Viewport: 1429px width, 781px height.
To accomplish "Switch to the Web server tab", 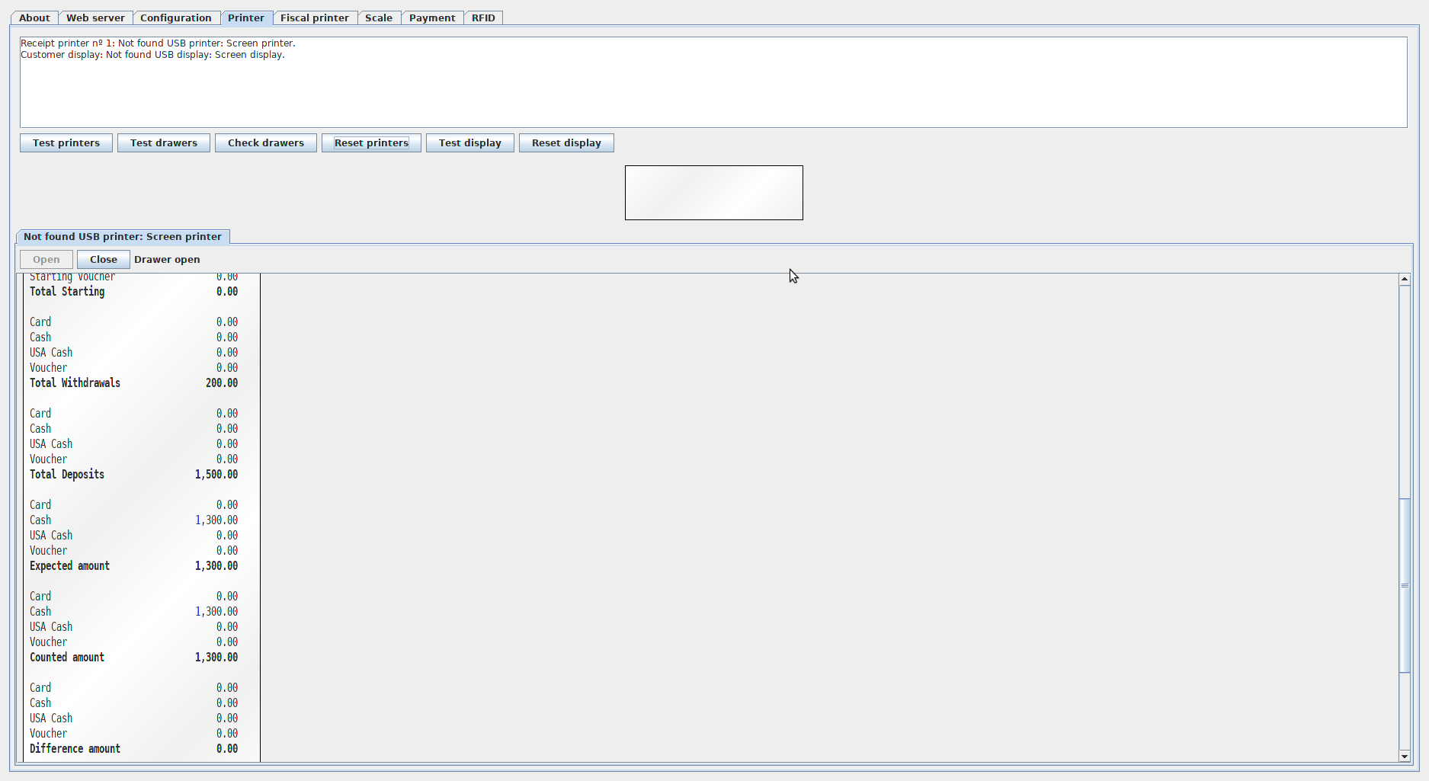I will coord(95,18).
